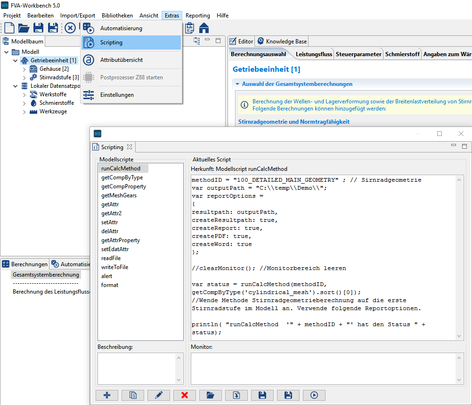Screen dimensions: 472x405
Task: Click the report clipboard icon in toolbar
Action: click(189, 28)
